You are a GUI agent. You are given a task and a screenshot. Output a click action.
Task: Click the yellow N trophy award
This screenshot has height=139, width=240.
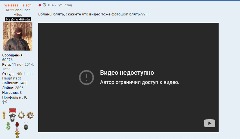pyautogui.click(x=17, y=134)
